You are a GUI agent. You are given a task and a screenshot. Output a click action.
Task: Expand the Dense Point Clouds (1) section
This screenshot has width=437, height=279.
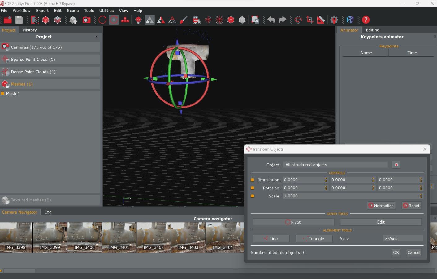(x=50, y=72)
